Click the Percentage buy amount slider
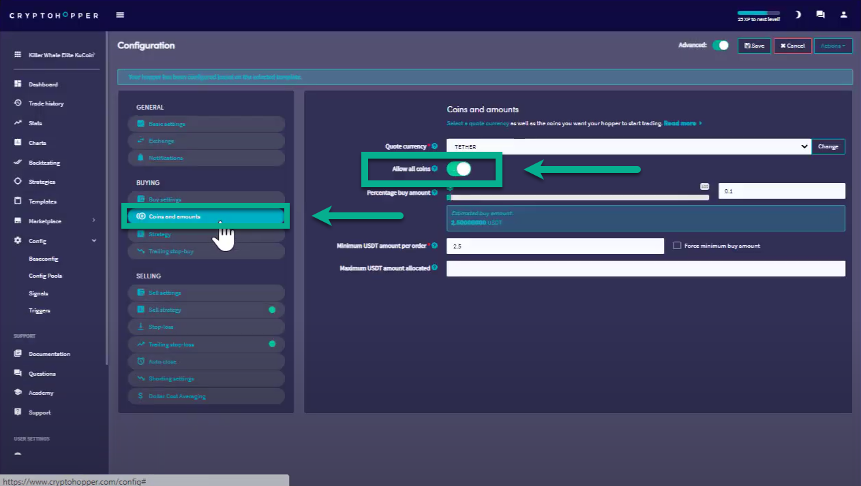 click(577, 197)
